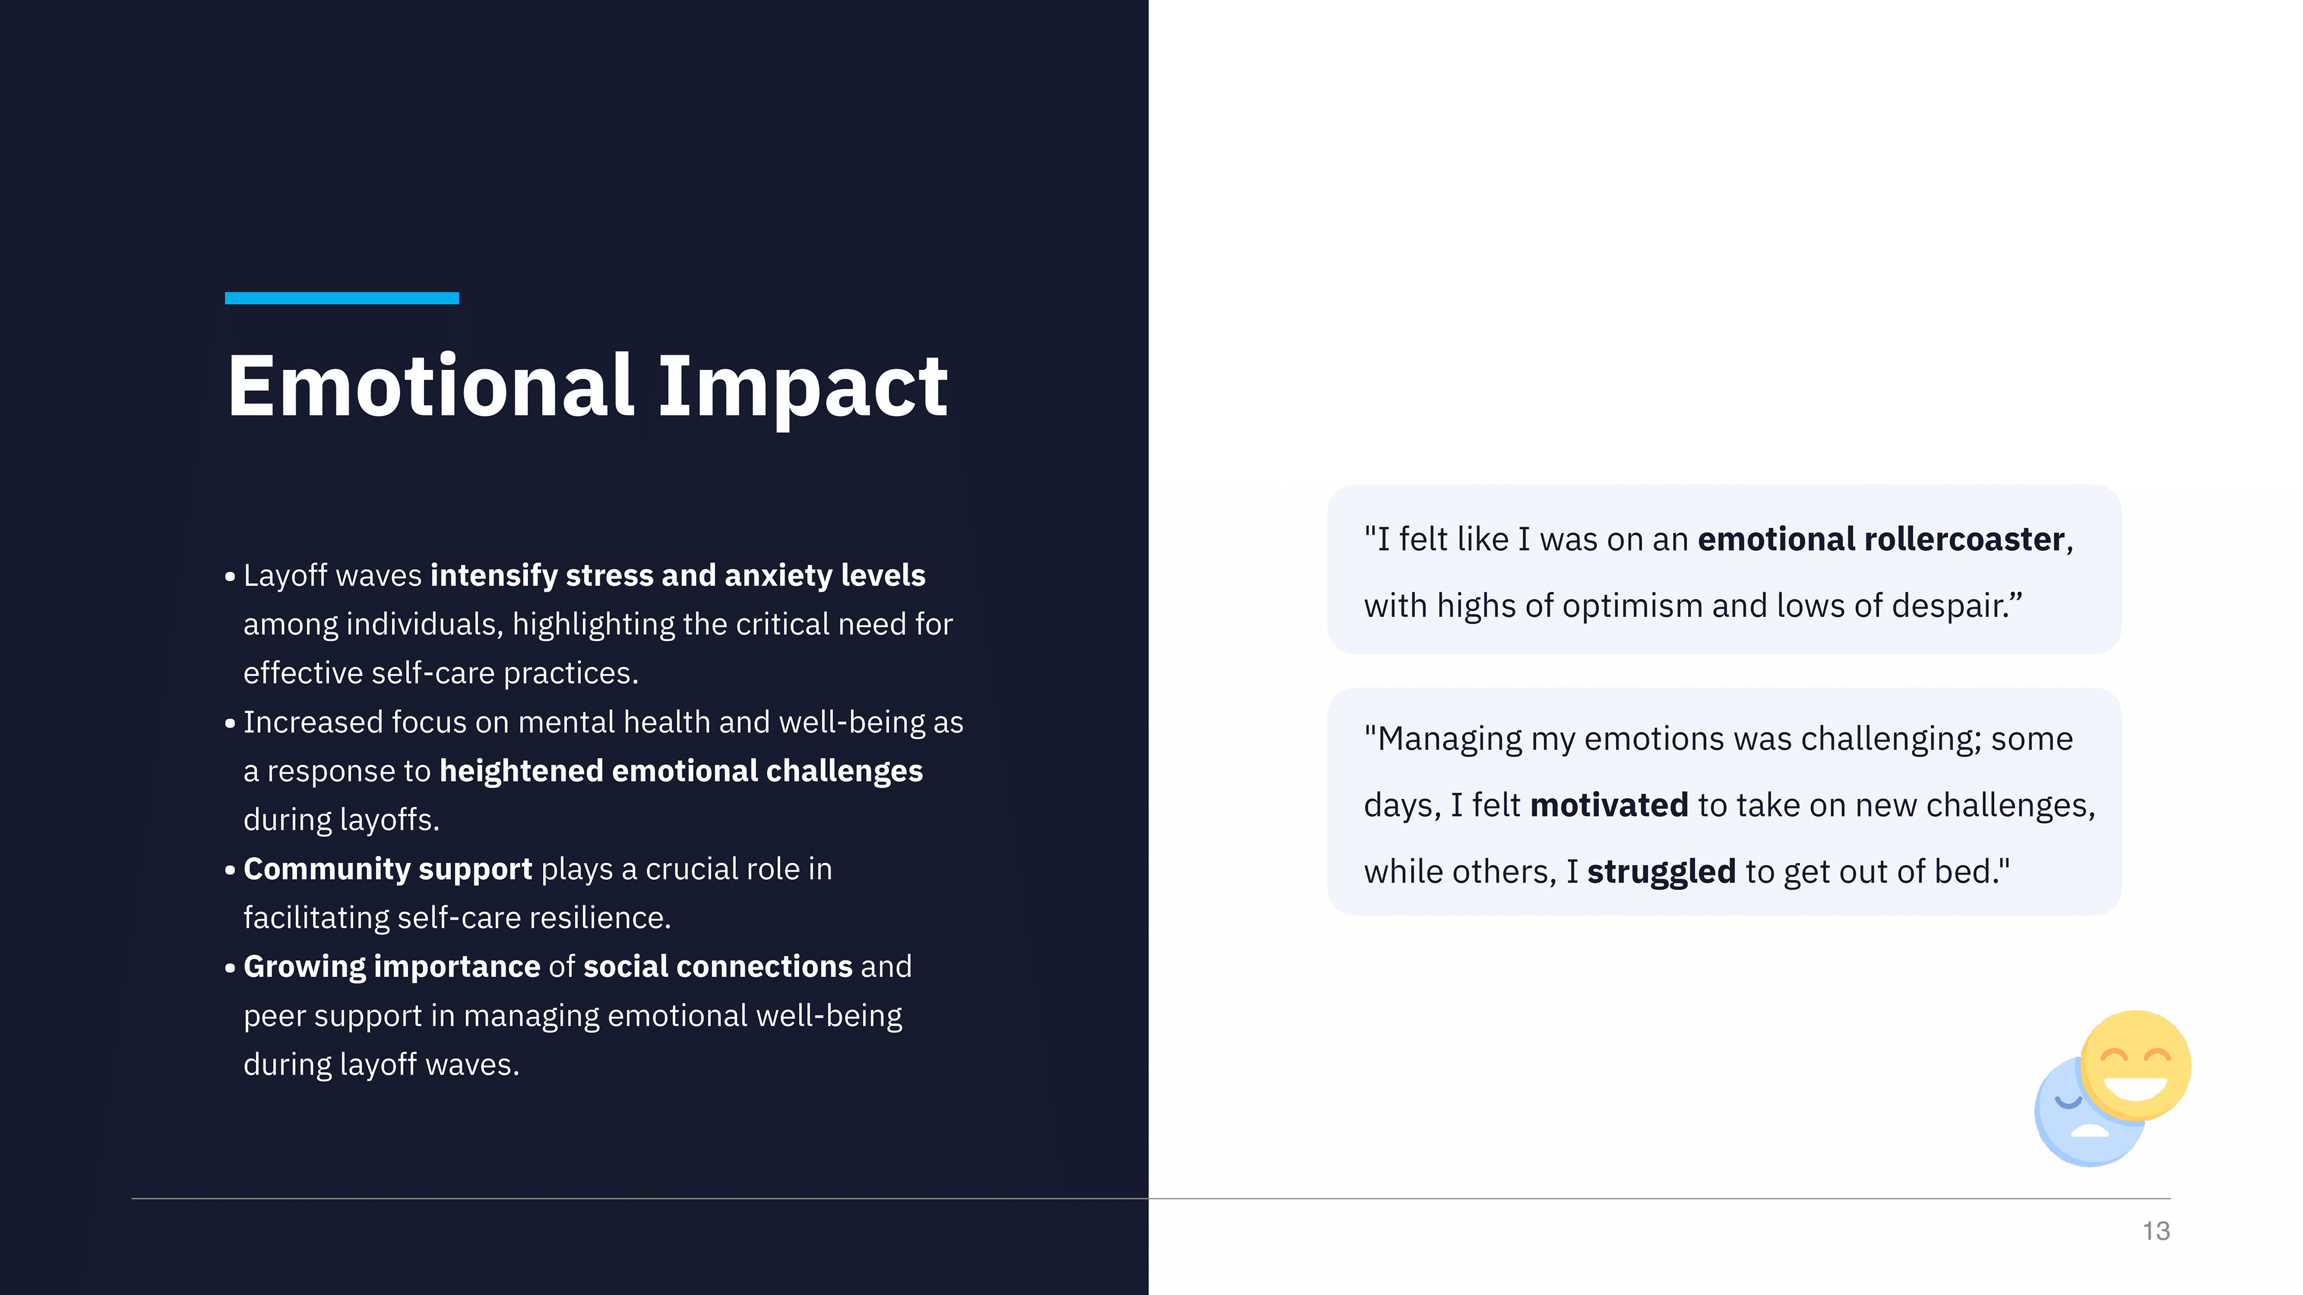Click 'heightened emotional challenges' bold phrase
This screenshot has width=2303, height=1295.
tap(680, 771)
